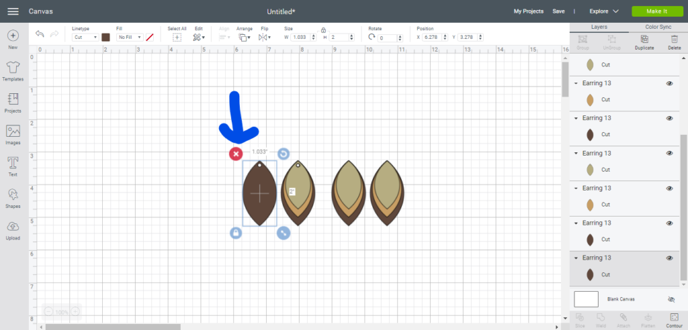This screenshot has height=330, width=688.
Task: Click the height H input field
Action: pyautogui.click(x=341, y=38)
